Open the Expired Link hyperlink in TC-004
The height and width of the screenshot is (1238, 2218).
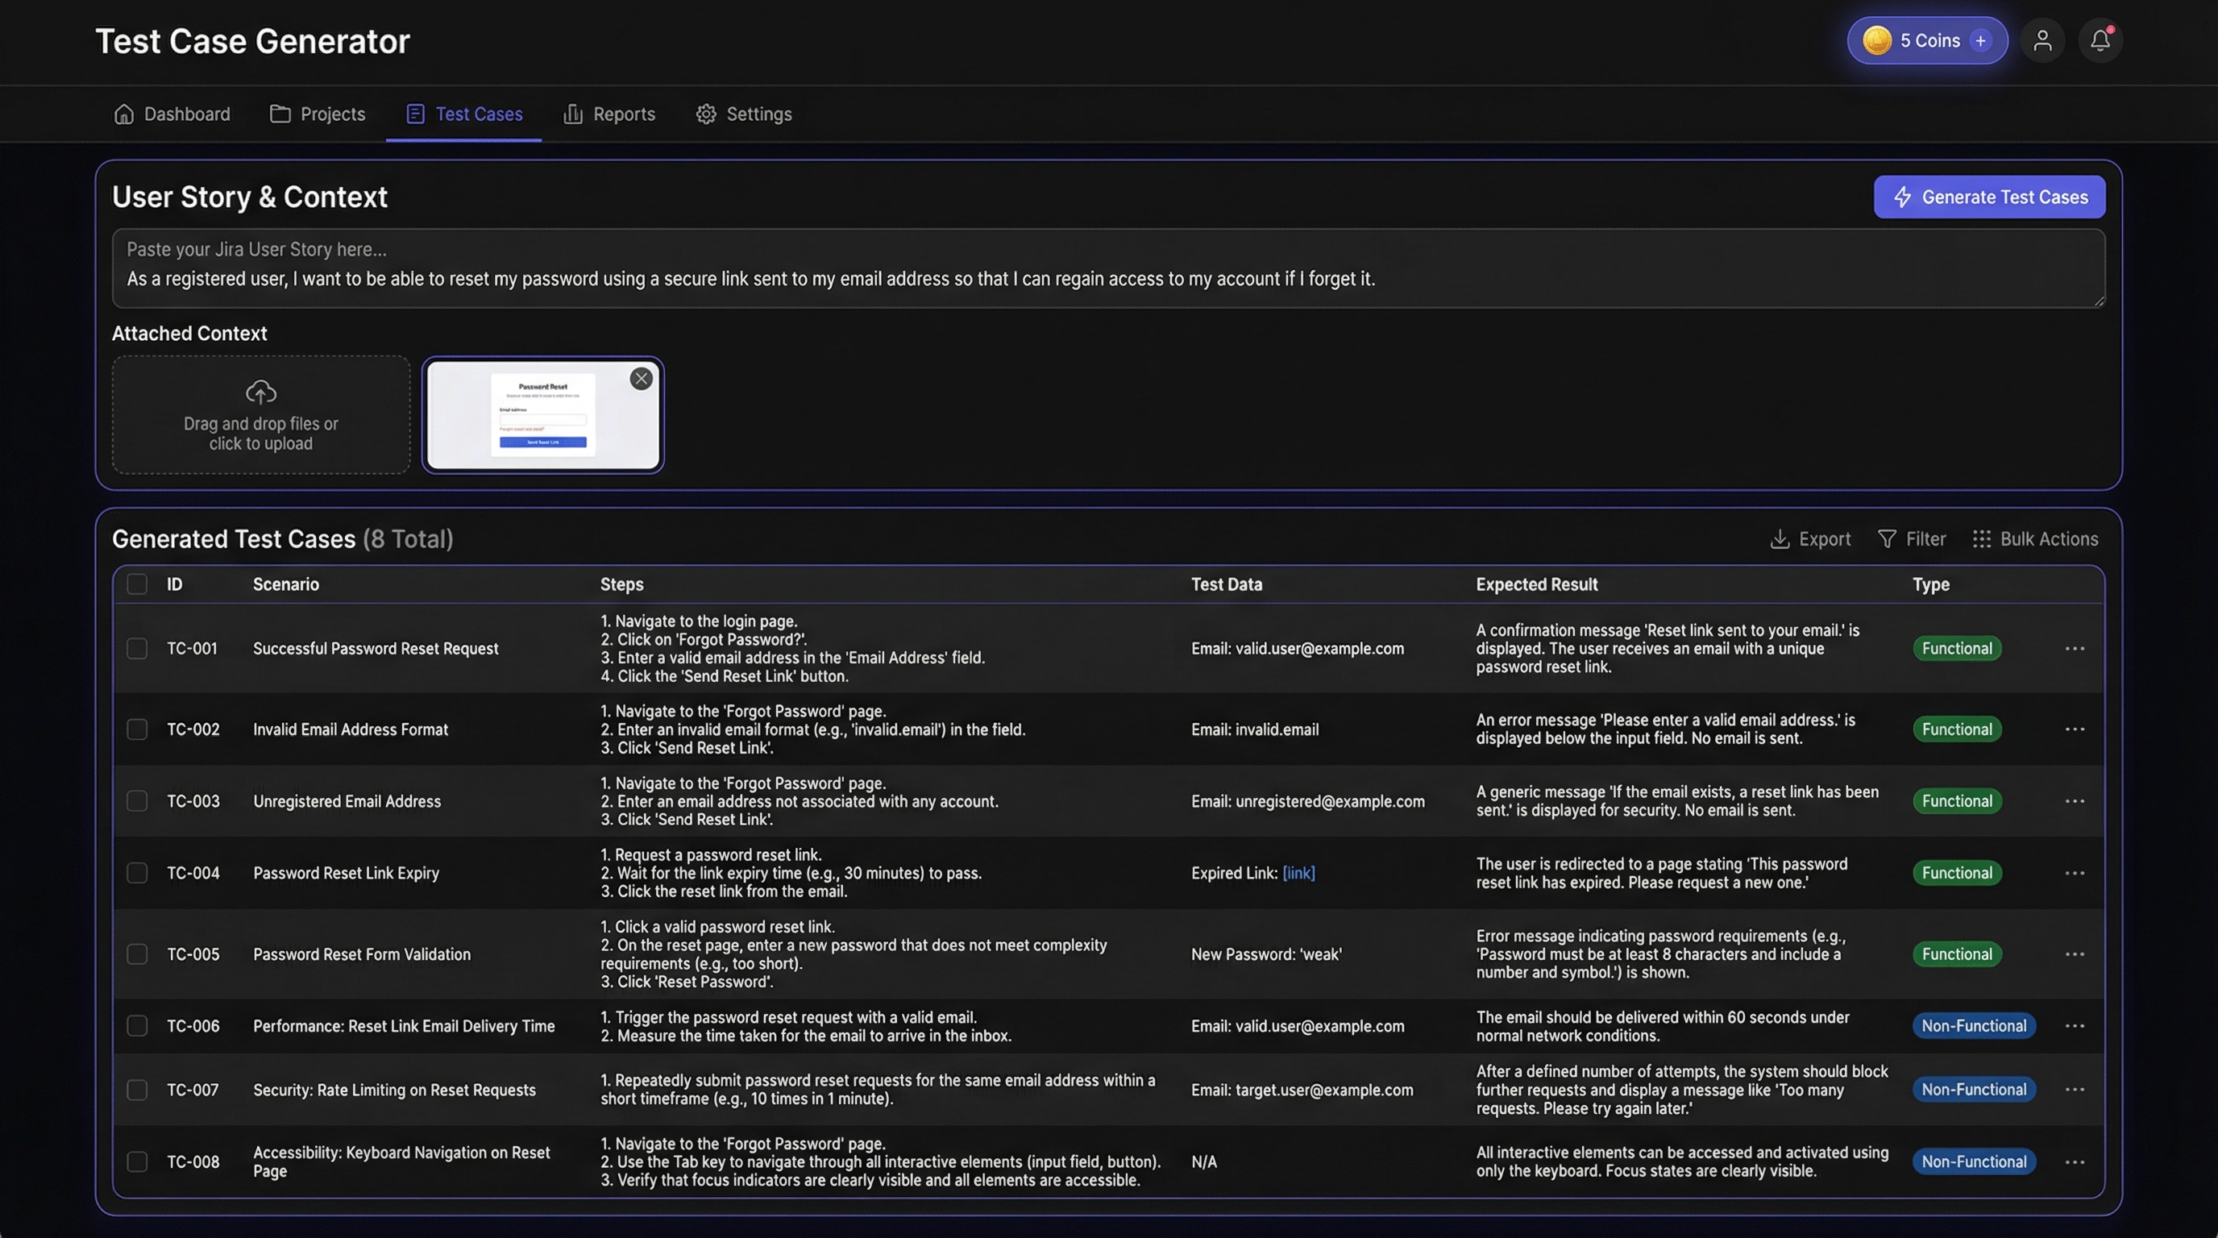1297,872
